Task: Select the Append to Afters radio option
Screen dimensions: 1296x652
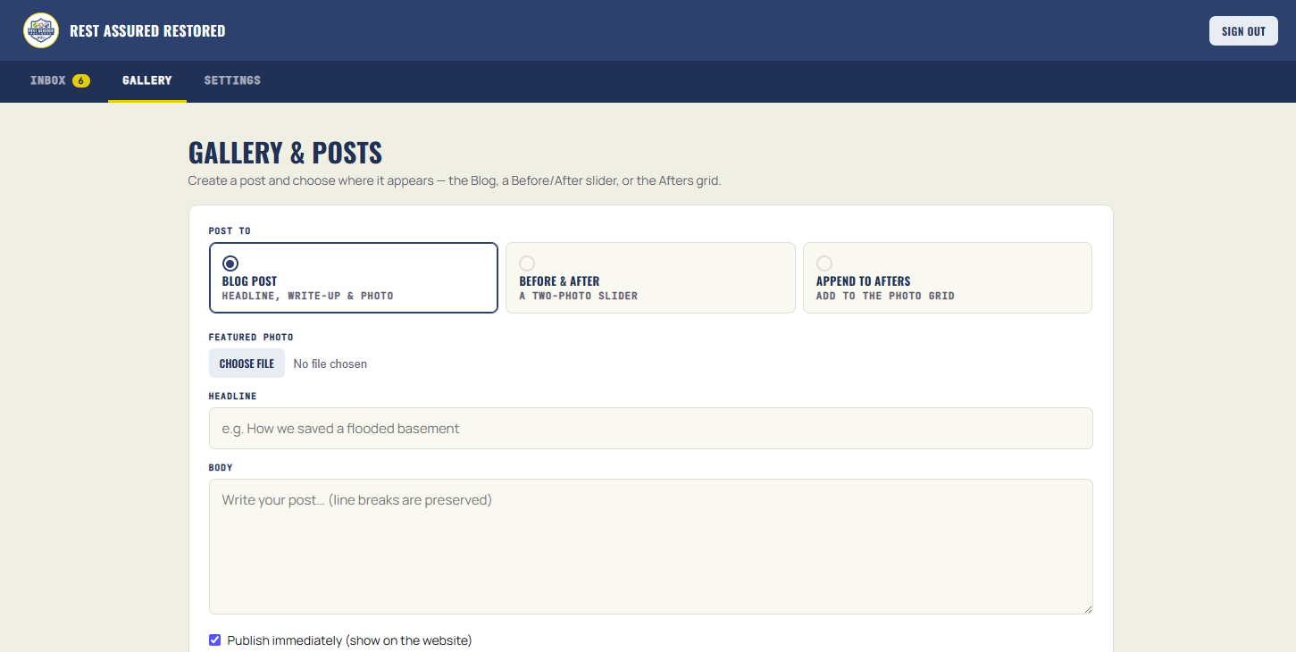Action: 824,263
